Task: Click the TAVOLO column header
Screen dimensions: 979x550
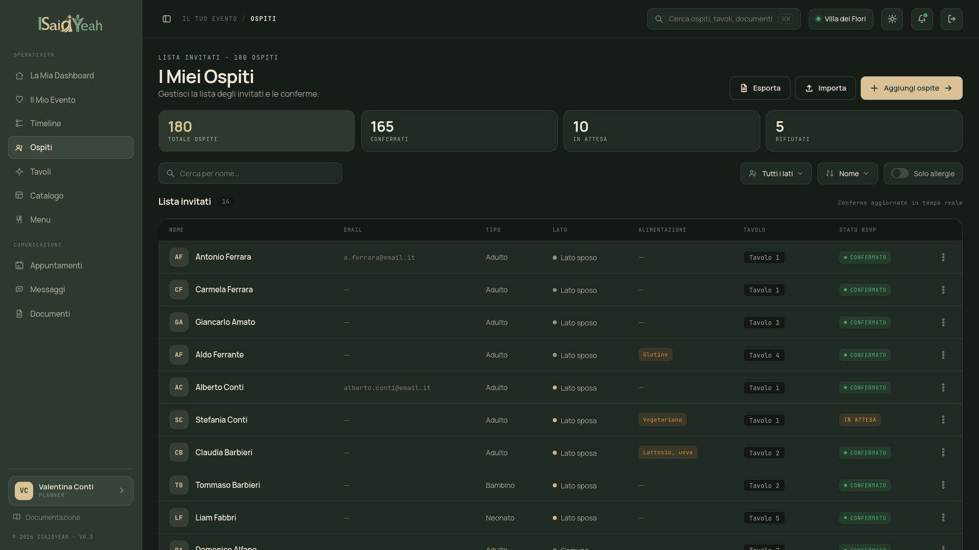Action: (x=754, y=230)
